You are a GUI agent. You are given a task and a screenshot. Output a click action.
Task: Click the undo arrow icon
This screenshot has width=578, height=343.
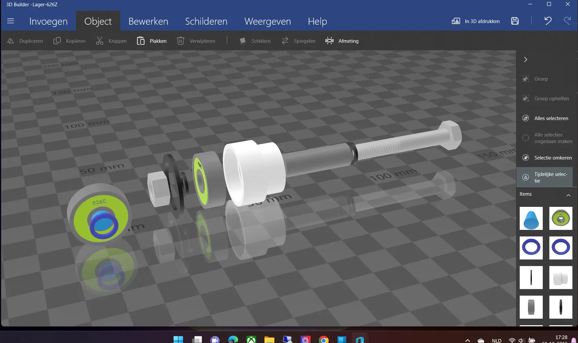pyautogui.click(x=548, y=21)
